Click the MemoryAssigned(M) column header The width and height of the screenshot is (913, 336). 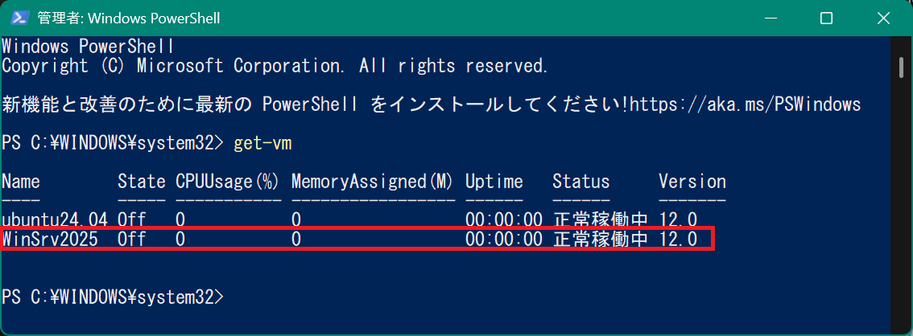pyautogui.click(x=373, y=182)
